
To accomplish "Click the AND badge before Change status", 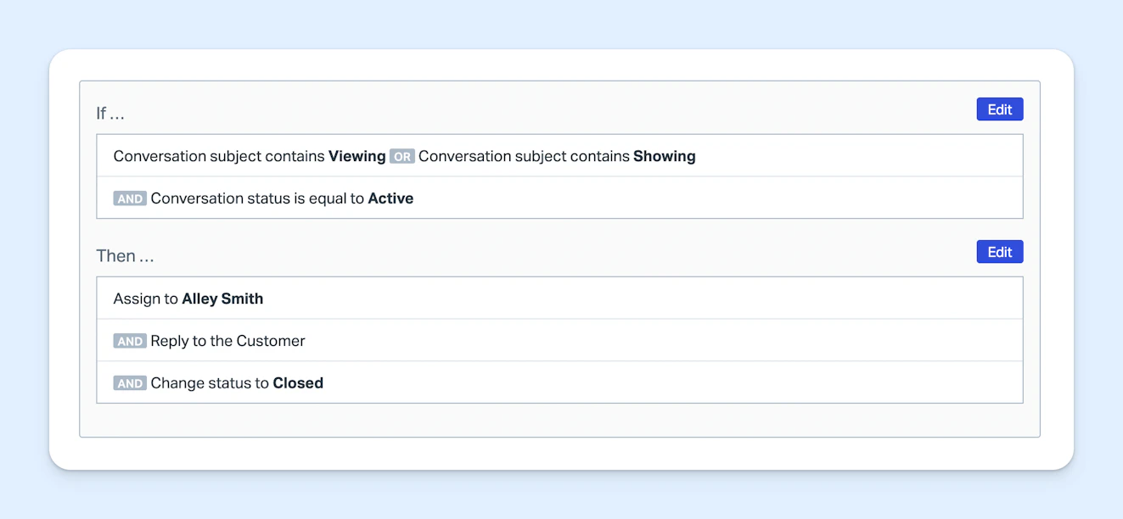I will pyautogui.click(x=130, y=384).
